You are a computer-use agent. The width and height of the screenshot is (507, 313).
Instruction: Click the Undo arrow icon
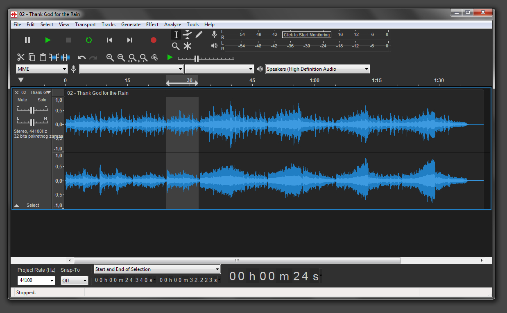(82, 58)
